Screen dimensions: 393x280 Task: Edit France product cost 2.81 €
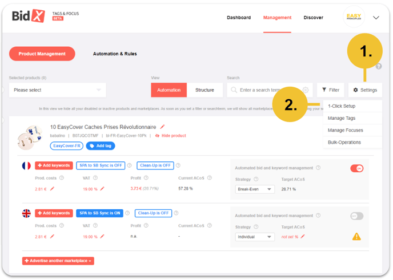[x=52, y=189]
